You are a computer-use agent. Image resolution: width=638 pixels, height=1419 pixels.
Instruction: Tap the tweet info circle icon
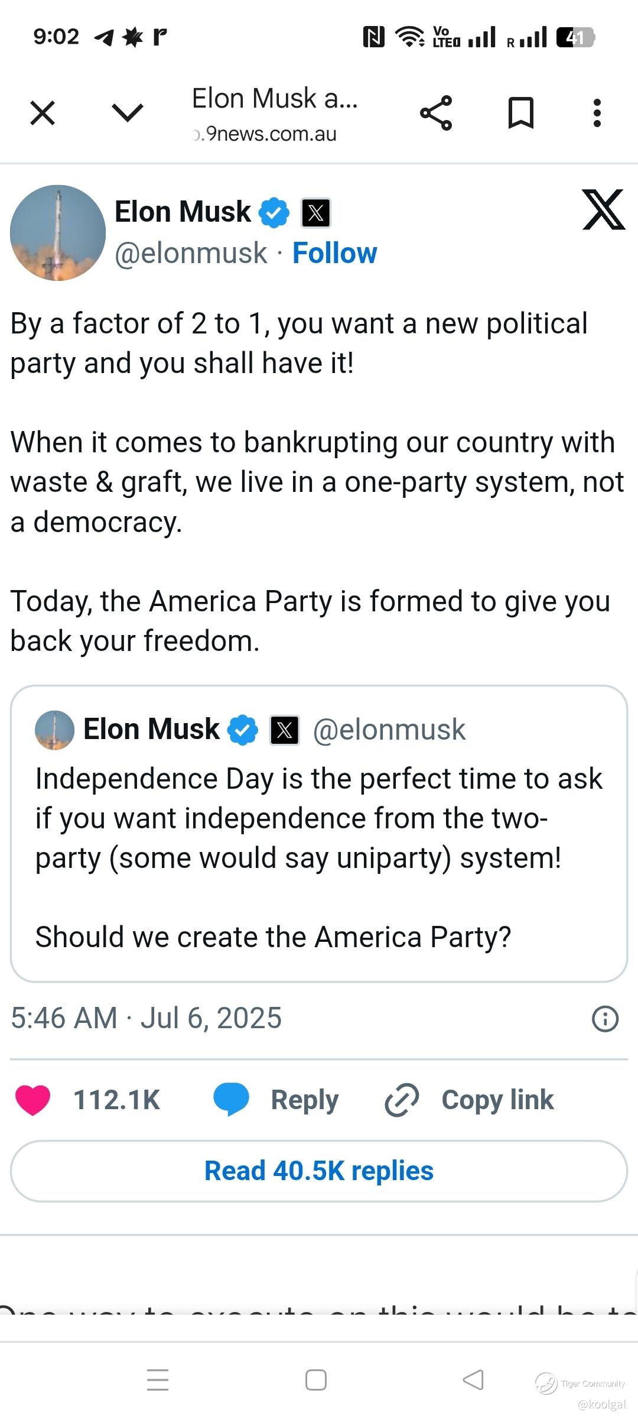tap(605, 1019)
